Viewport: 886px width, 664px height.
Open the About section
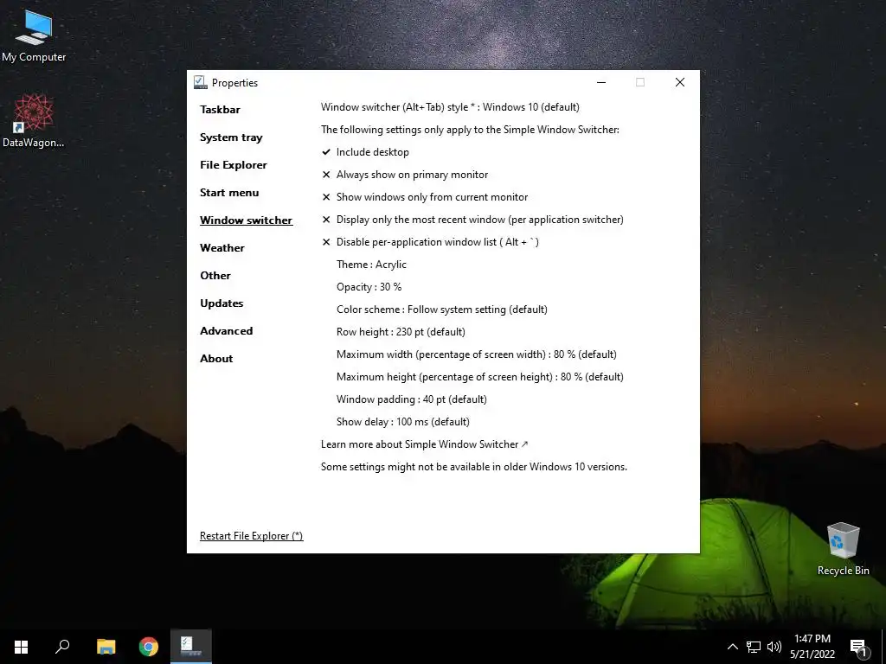216,359
